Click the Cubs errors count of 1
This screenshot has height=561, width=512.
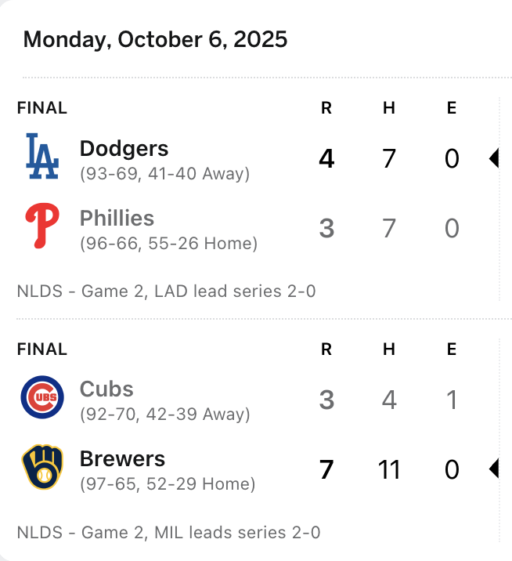pyautogui.click(x=452, y=400)
